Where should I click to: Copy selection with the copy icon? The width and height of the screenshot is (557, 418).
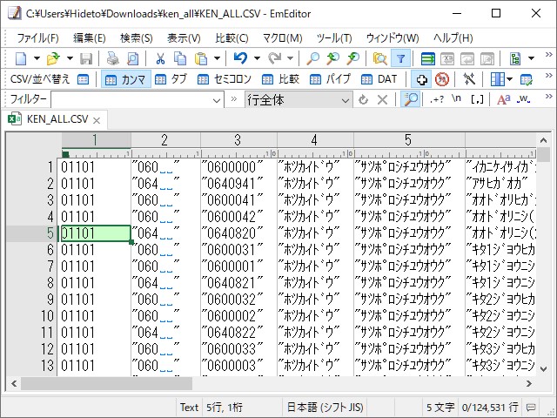180,58
